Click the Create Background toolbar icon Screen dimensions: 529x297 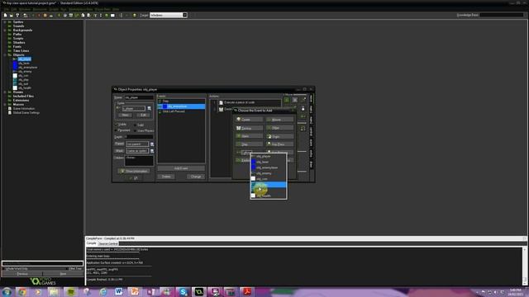pos(71,15)
